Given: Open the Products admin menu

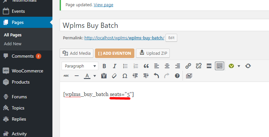Looking at the screenshot, I should (26, 82).
